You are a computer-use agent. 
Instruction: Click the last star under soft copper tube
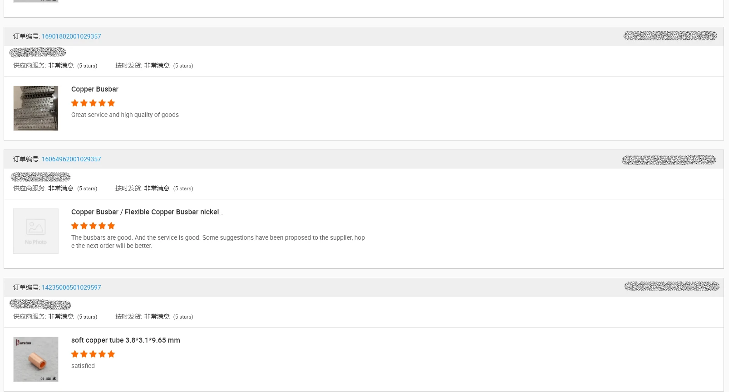[x=111, y=354]
